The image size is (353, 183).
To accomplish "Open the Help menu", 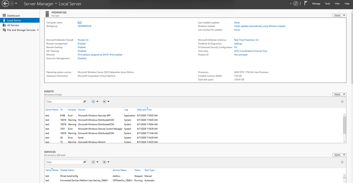I will click(x=347, y=4).
